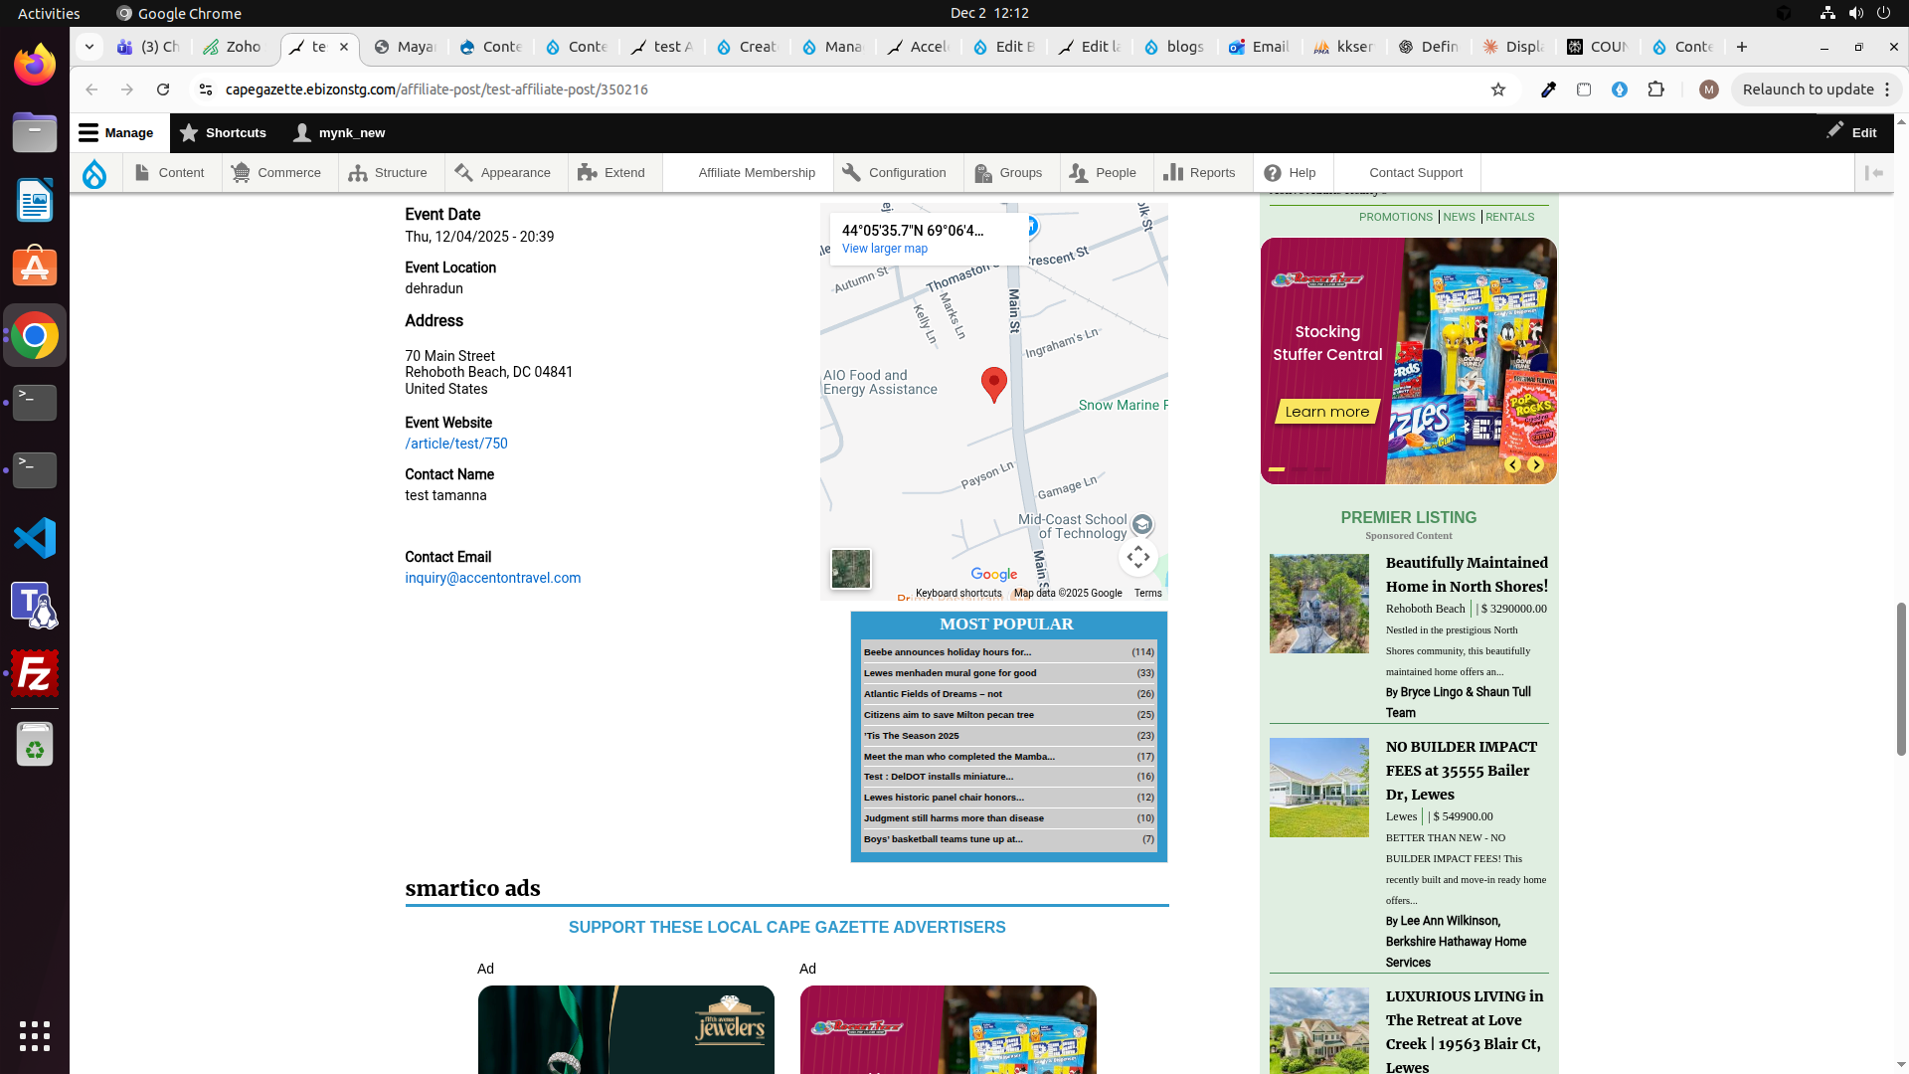Screen dimensions: 1909x1074
Task: Click View larger map link
Action: coord(884,249)
